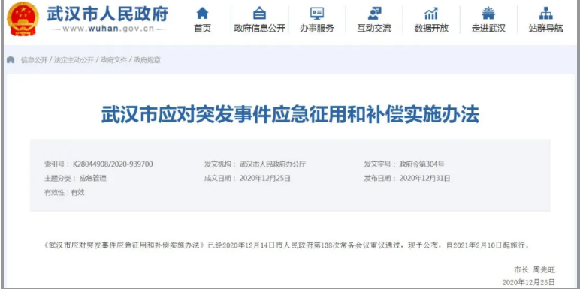
Task: Go to 政府规章 breadcrumb link
Action: click(x=147, y=60)
